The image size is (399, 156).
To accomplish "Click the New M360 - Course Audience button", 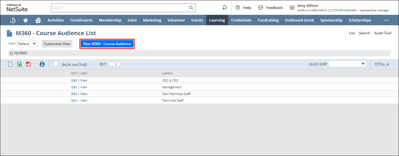I will (x=107, y=44).
